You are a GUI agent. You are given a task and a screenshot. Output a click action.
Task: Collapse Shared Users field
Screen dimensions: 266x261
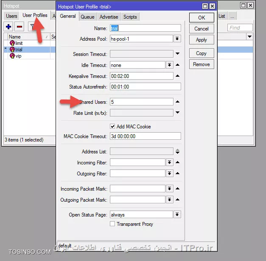point(177,102)
